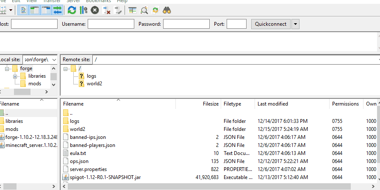Select minecraft_server.1.10.2 in local list

coord(31,145)
